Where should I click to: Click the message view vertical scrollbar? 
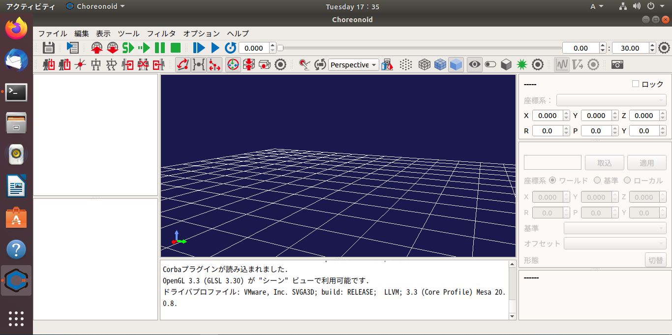[x=512, y=290]
